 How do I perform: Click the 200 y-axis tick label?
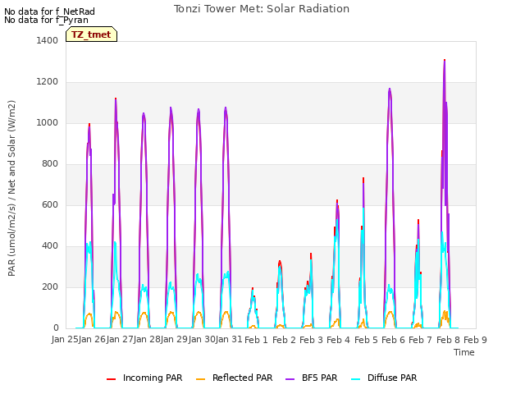[x=50, y=286]
